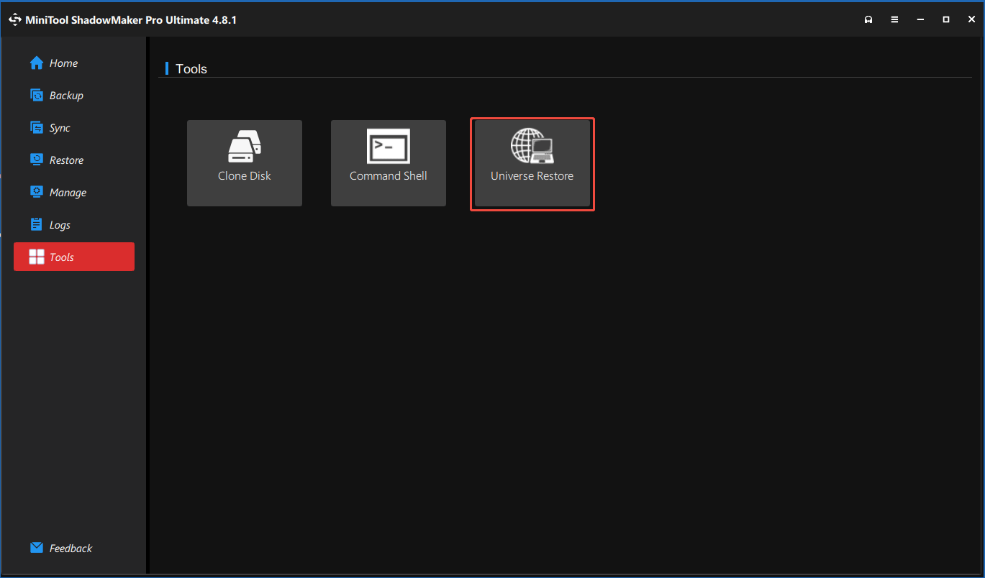The height and width of the screenshot is (578, 985).
Task: Click the headset support icon in title bar
Action: (x=868, y=19)
